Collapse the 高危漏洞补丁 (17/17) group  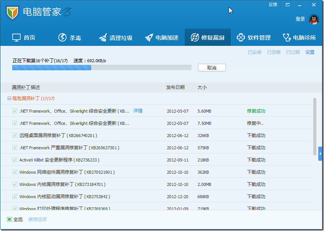coord(9,99)
